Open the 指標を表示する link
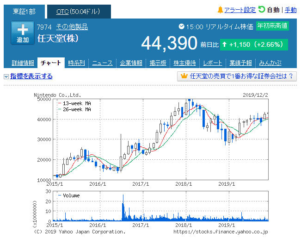Viewport: 301px width, 239px height. tap(31, 76)
